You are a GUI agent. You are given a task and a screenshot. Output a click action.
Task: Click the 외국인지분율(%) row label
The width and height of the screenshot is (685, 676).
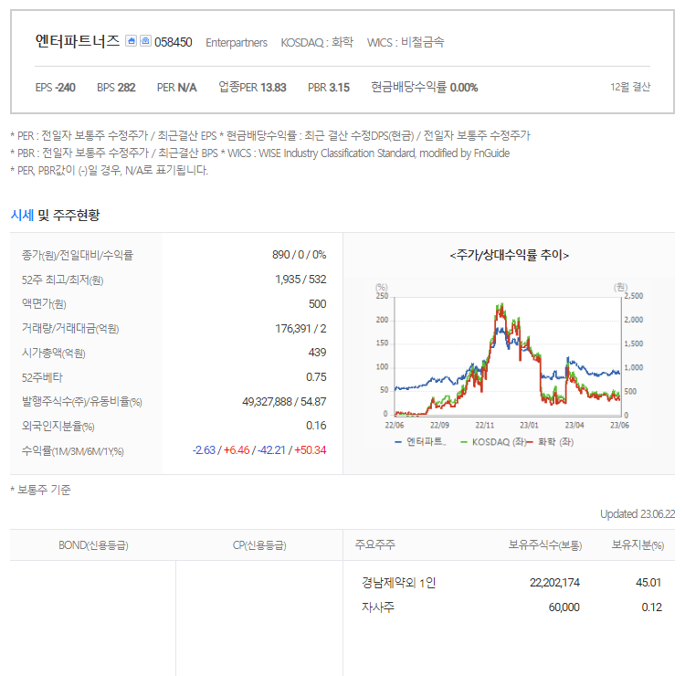click(x=58, y=426)
